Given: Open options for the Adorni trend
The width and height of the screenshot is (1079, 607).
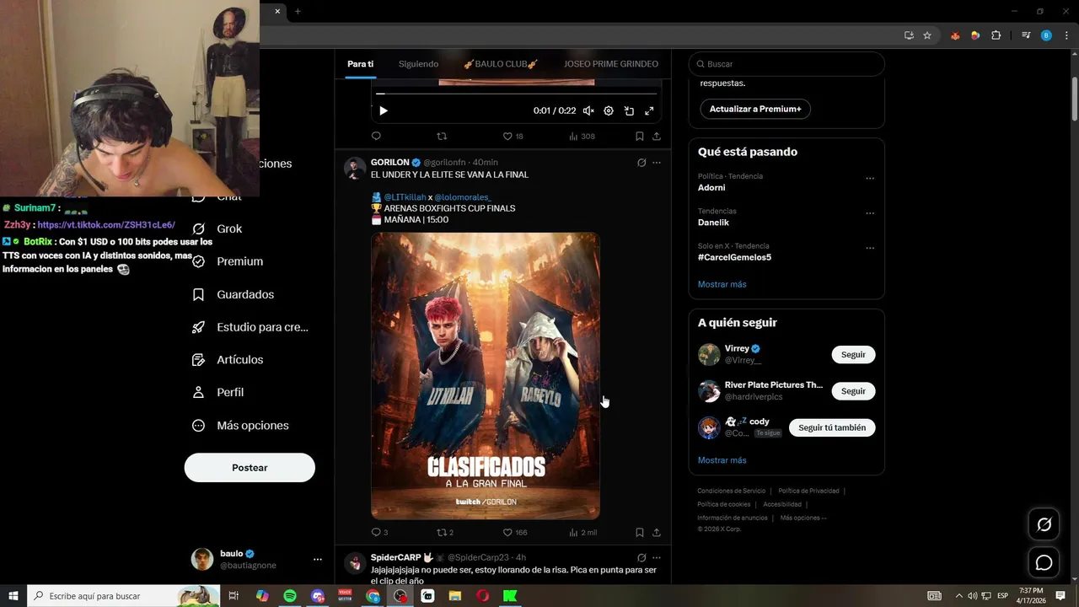Looking at the screenshot, I should (870, 179).
